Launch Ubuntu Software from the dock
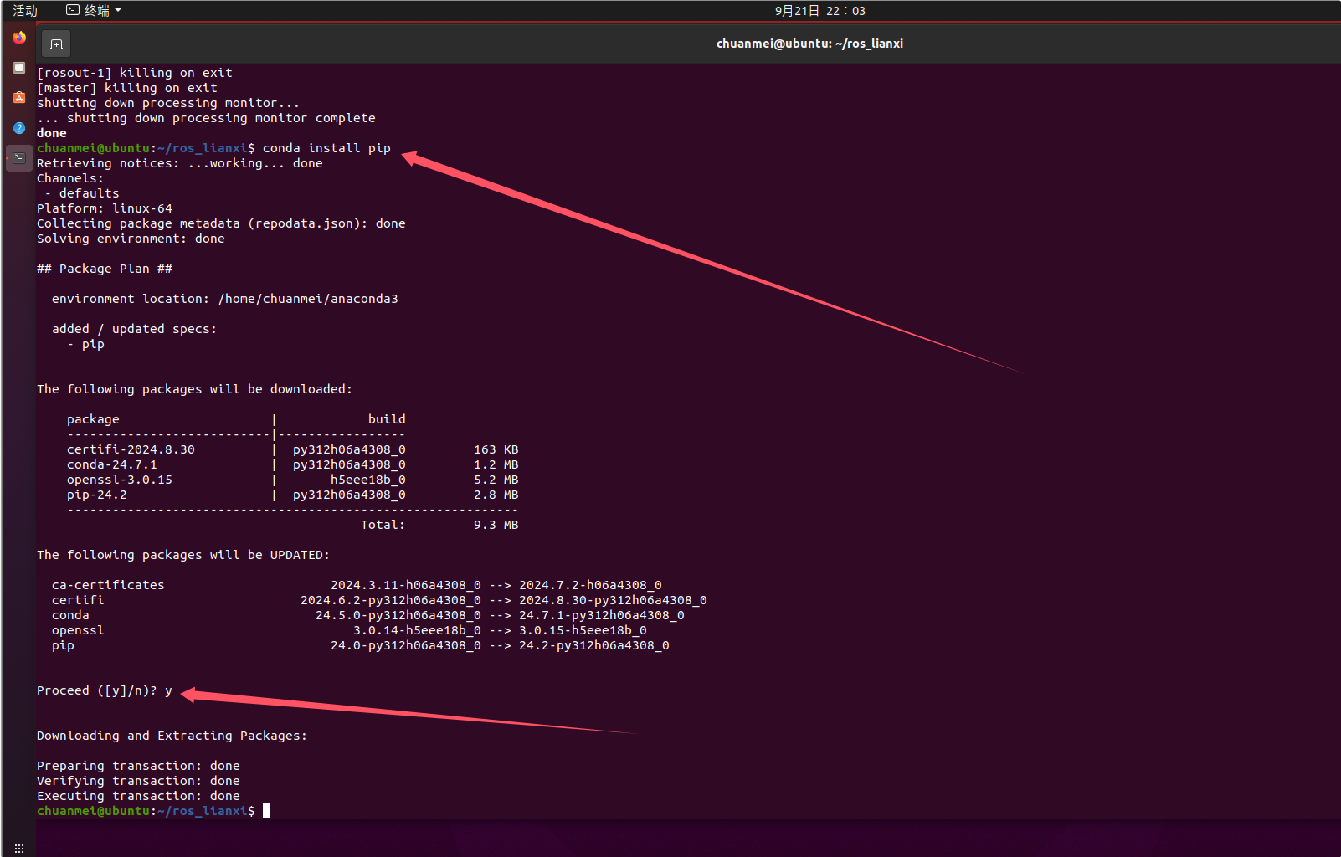 tap(18, 97)
